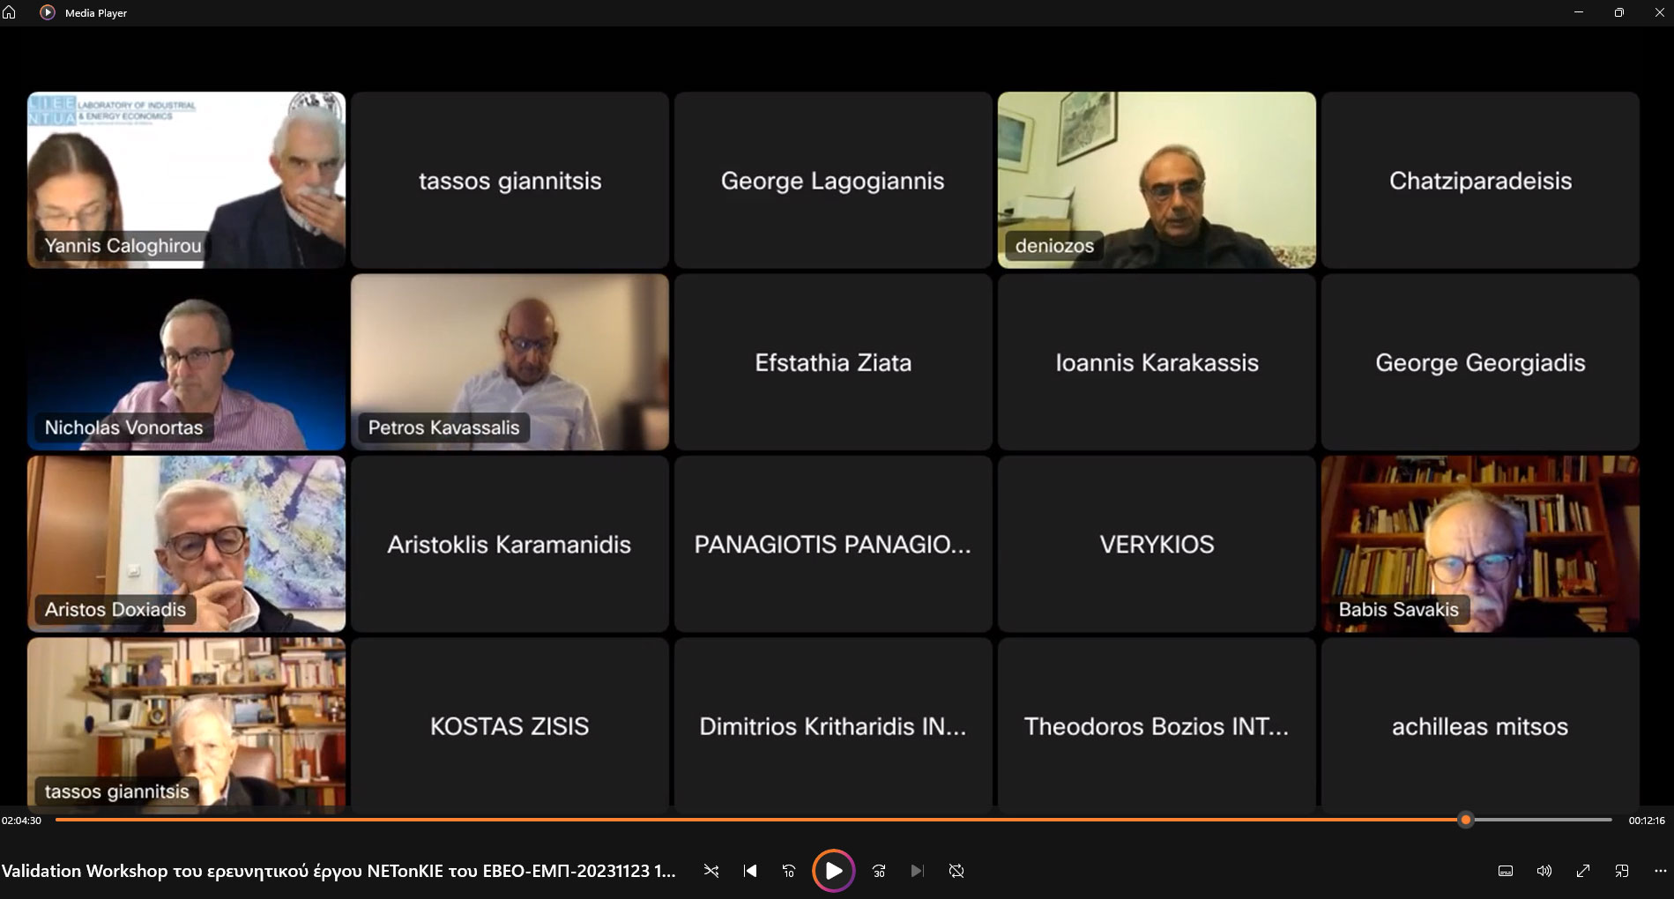This screenshot has width=1674, height=899.
Task: Click the home icon in the title bar
Action: pos(10,12)
